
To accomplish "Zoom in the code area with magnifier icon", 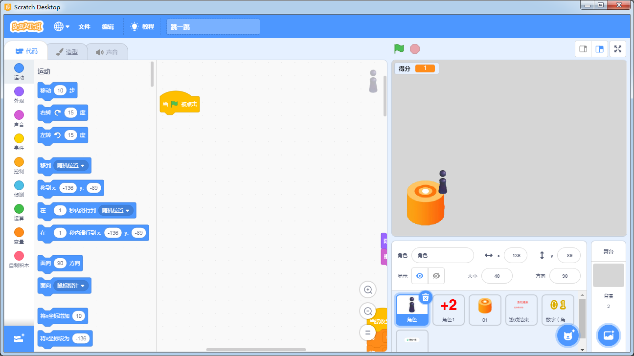I will (367, 289).
